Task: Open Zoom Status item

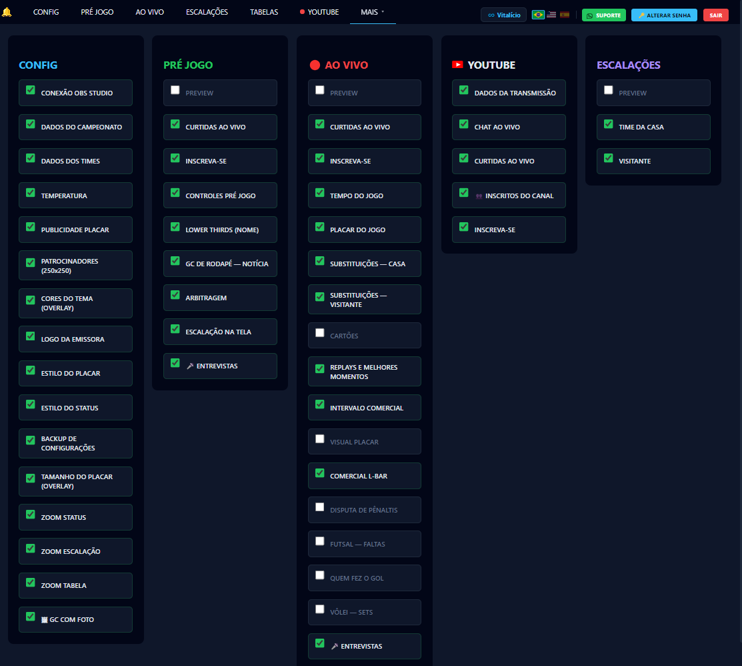Action: [x=76, y=517]
